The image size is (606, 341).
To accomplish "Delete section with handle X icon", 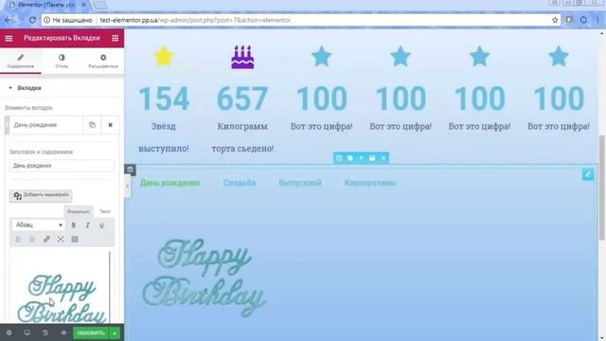I will pos(383,158).
